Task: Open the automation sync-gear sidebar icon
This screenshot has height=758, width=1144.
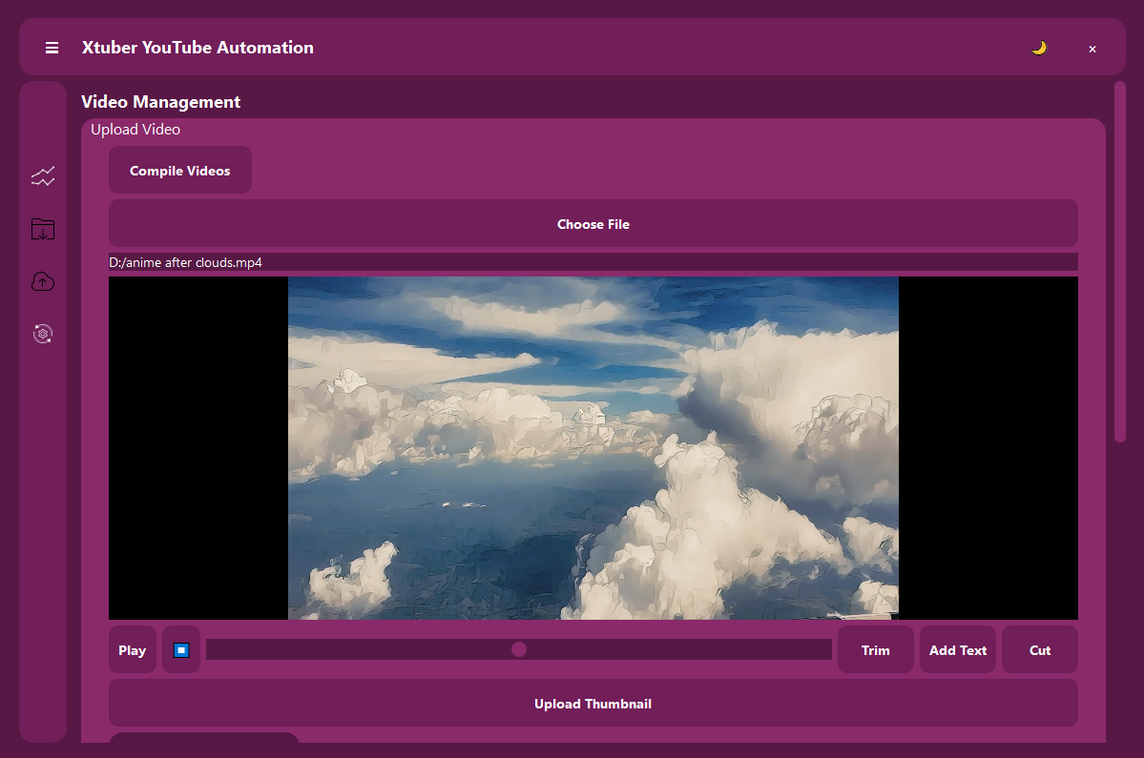Action: pos(43,333)
